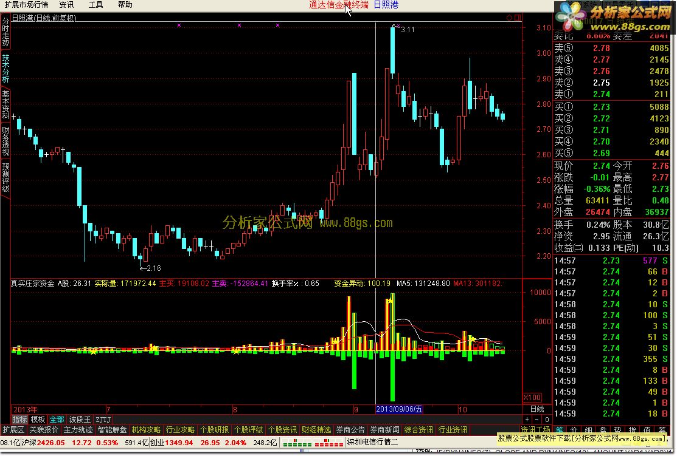This screenshot has width=677, height=456.
Task: Click the 换手 0.24% value
Action: [598, 225]
